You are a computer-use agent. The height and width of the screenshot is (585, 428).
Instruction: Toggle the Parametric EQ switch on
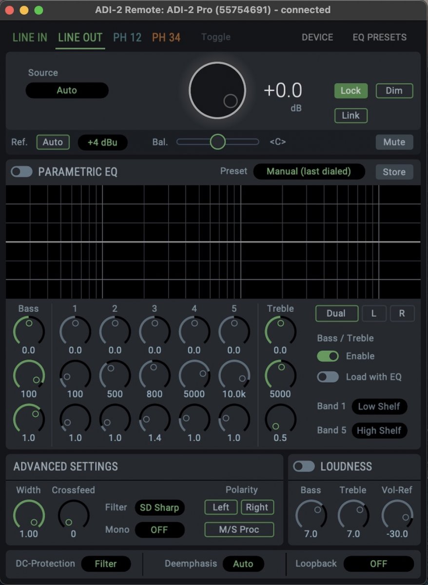click(x=22, y=172)
